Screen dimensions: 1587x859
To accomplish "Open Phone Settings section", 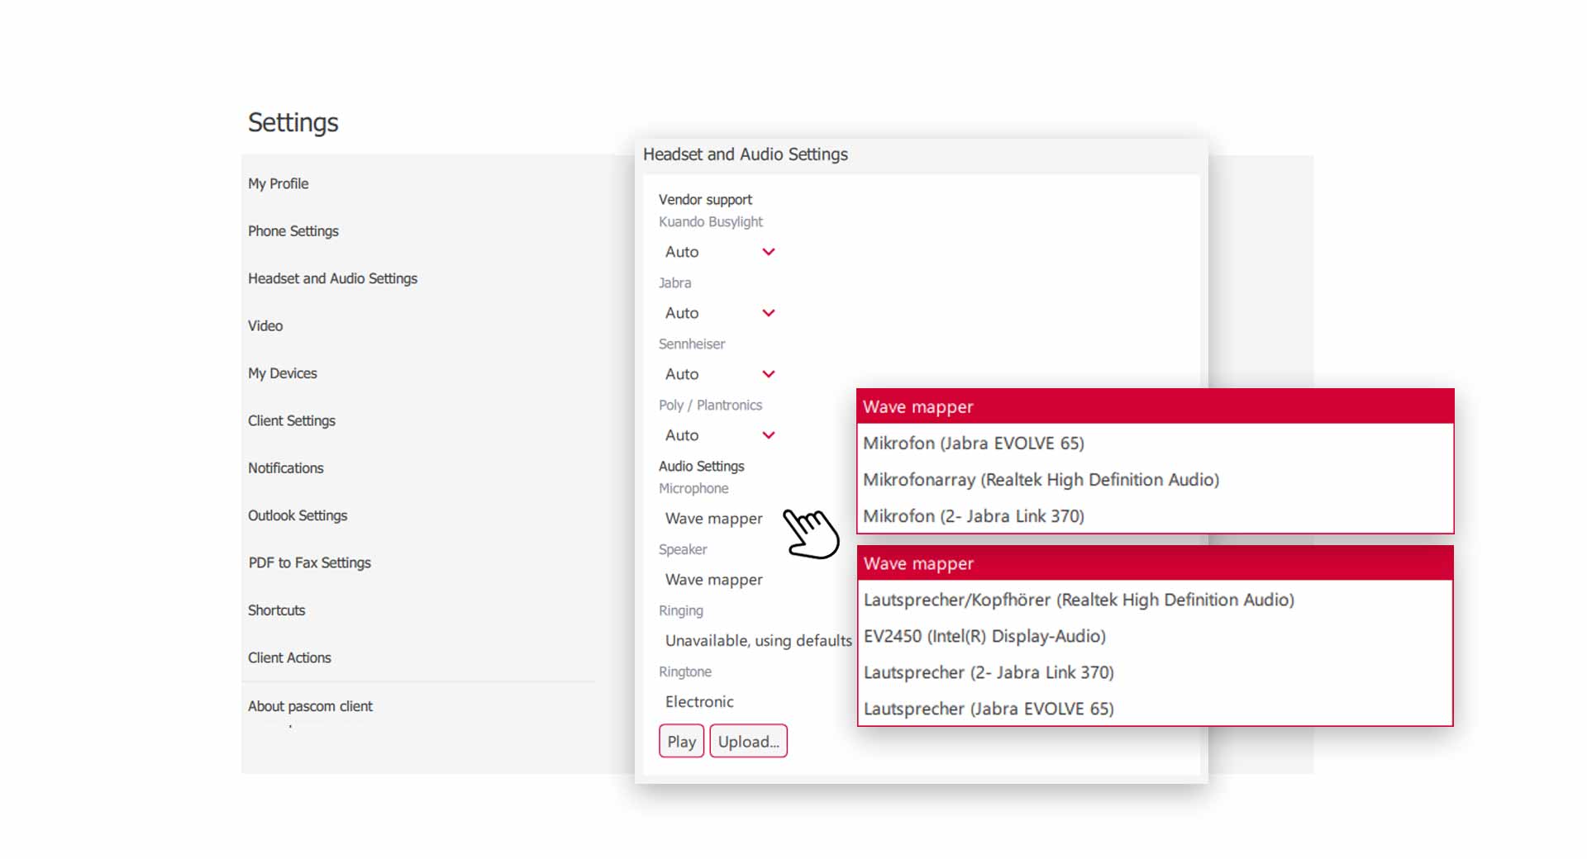I will tap(293, 231).
